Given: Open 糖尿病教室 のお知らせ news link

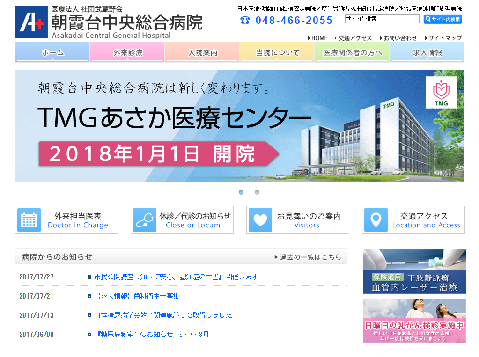Looking at the screenshot, I should click(x=152, y=335).
